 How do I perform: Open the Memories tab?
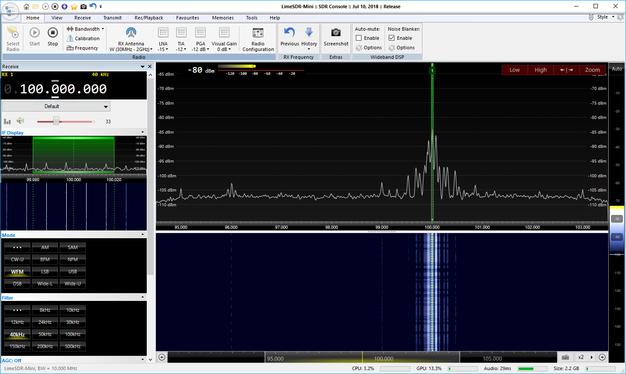[x=223, y=18]
